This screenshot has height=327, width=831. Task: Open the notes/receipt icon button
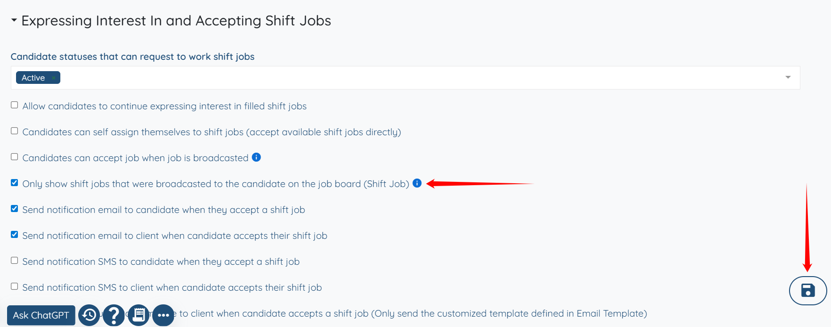click(x=139, y=315)
